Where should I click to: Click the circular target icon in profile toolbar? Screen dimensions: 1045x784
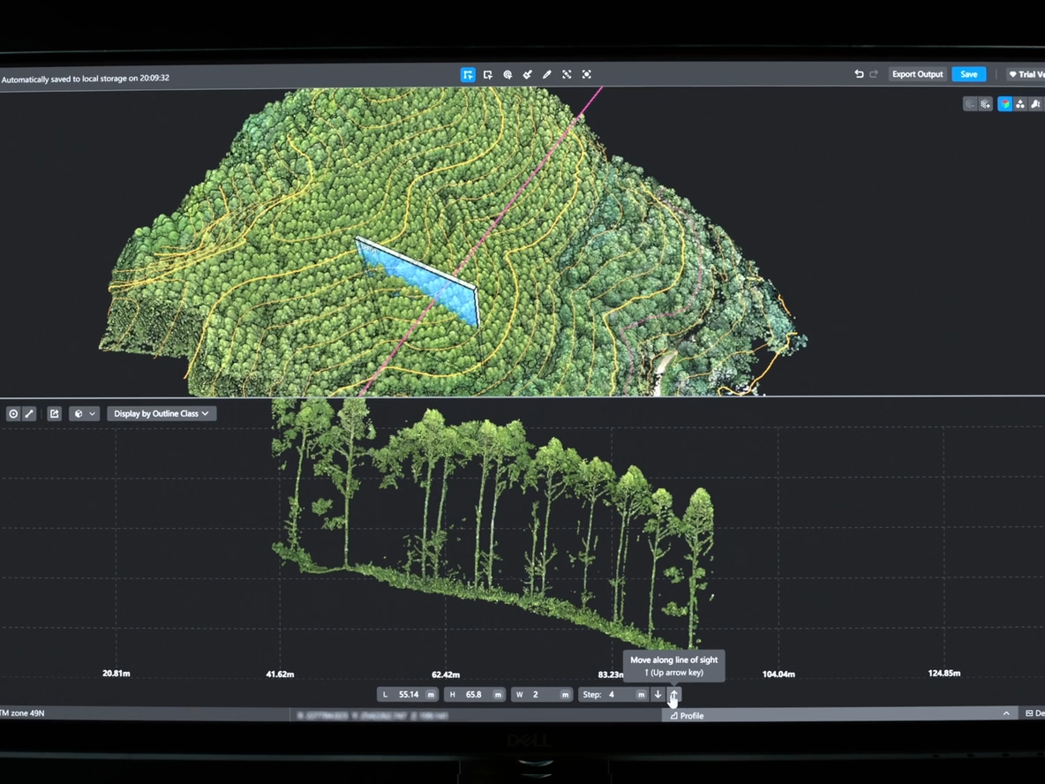pyautogui.click(x=13, y=413)
